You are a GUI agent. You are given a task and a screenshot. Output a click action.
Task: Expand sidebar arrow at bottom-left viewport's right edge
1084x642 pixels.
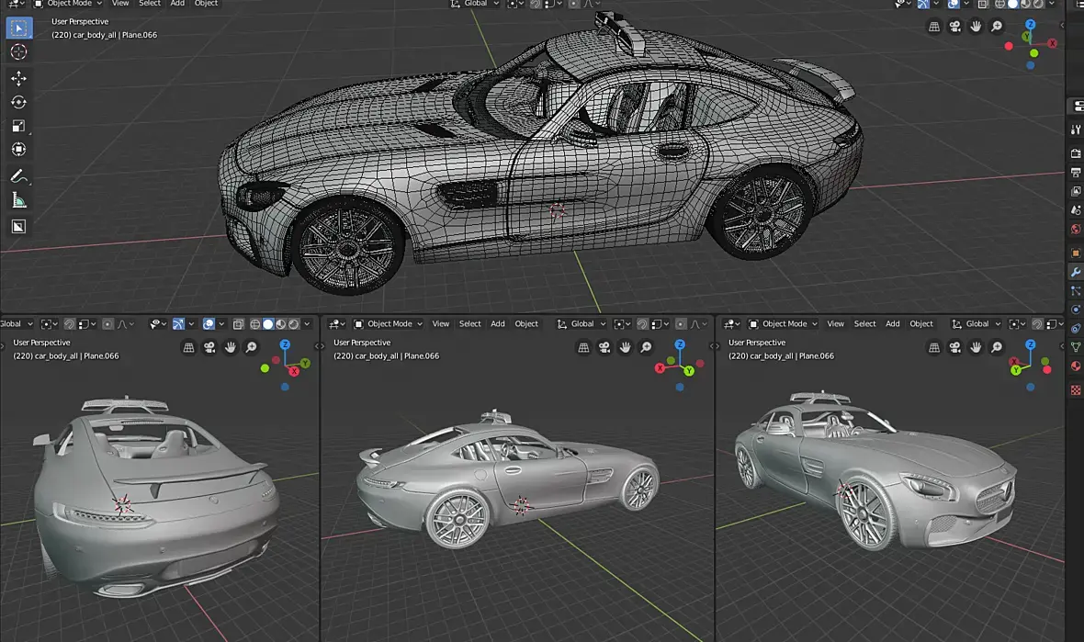point(319,346)
